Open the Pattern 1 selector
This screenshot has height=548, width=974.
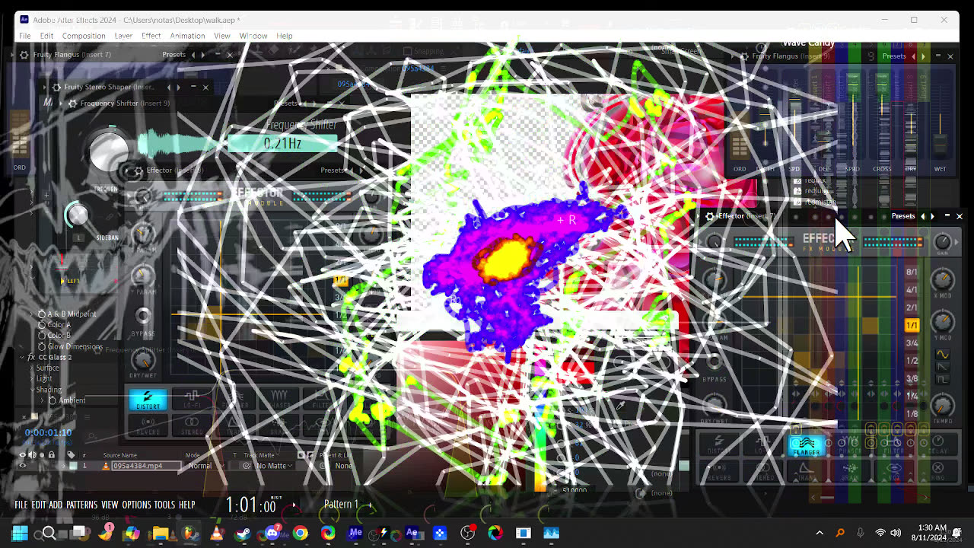point(341,505)
